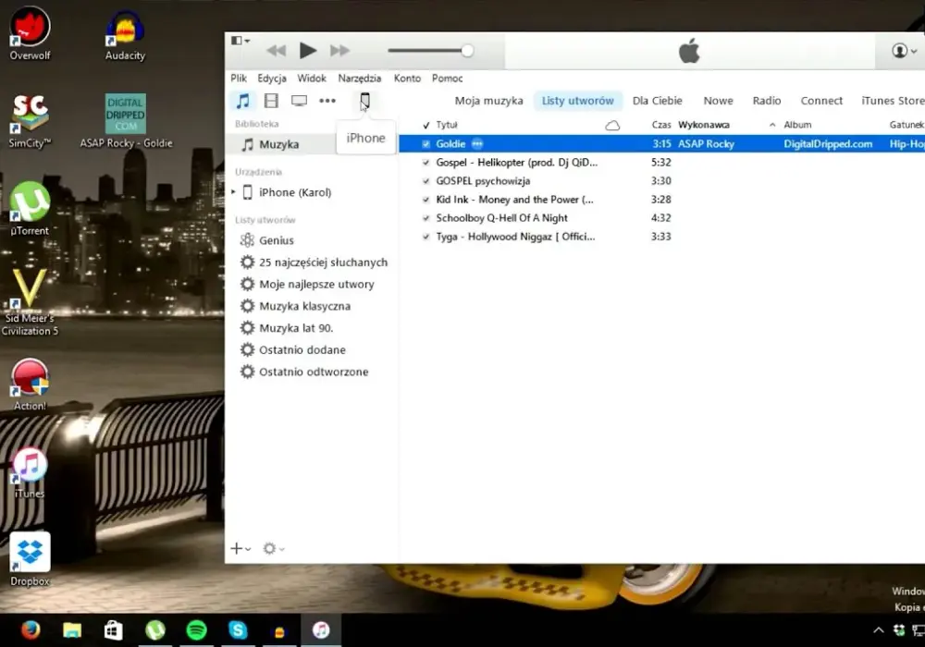Switch to the Movies library icon
Image resolution: width=925 pixels, height=647 pixels.
click(x=271, y=101)
